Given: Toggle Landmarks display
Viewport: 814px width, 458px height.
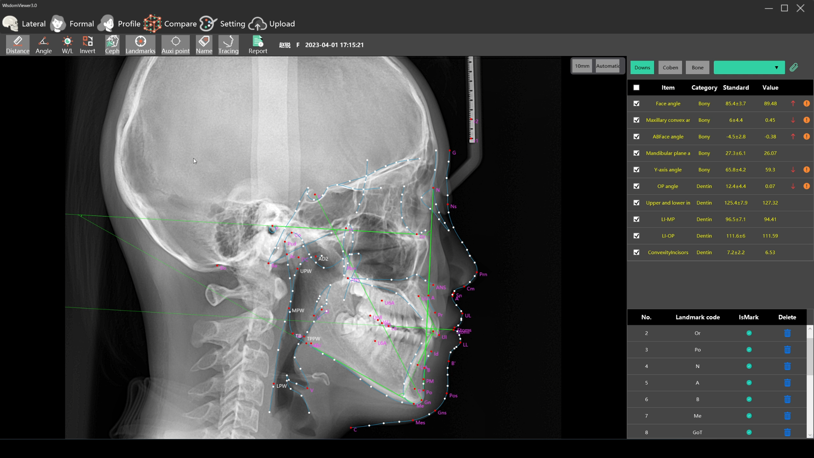Looking at the screenshot, I should 140,45.
